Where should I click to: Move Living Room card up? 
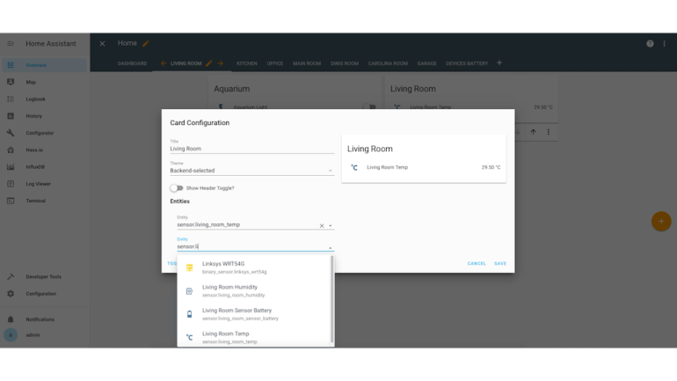533,132
